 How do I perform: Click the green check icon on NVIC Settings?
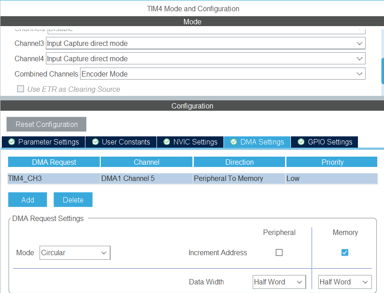[x=166, y=142]
